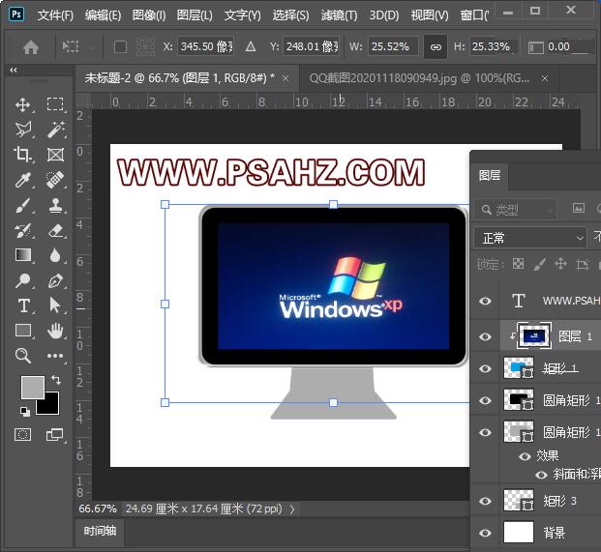Lock transparent pixels in layers panel
This screenshot has height=552, width=601.
[x=518, y=264]
